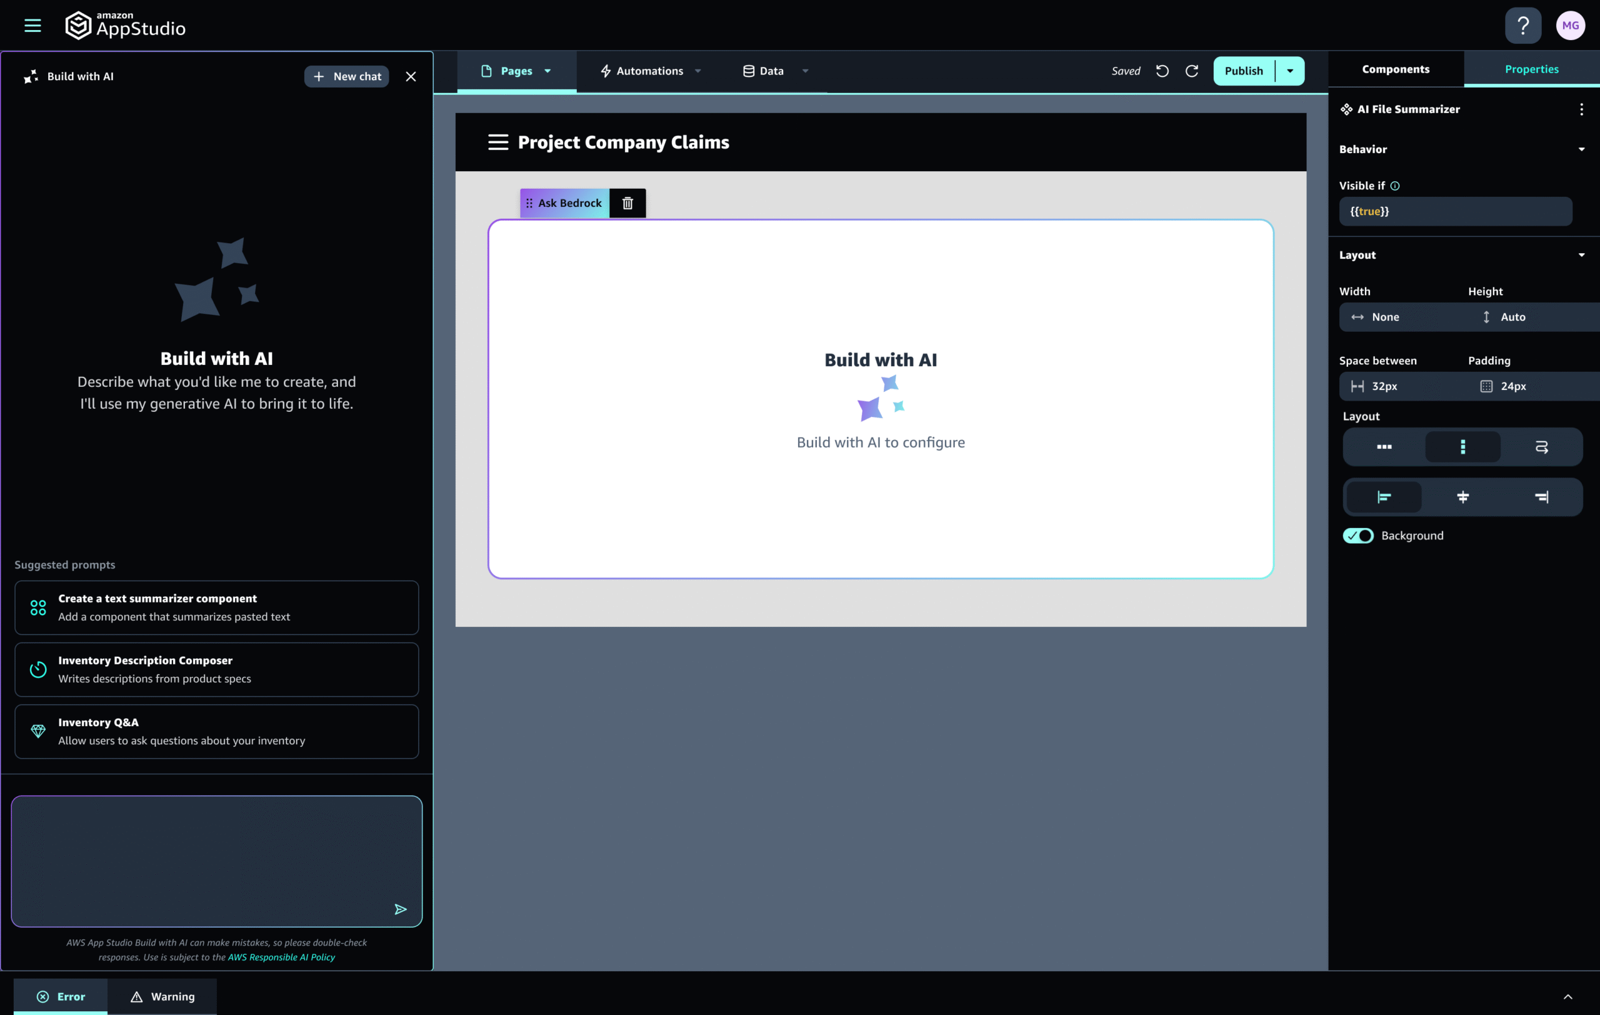This screenshot has width=1600, height=1015.
Task: Collapse the Behavior section
Action: [x=1581, y=149]
